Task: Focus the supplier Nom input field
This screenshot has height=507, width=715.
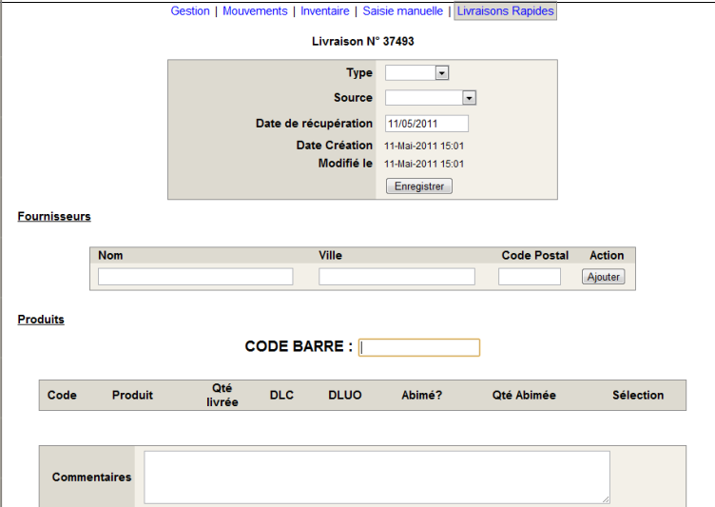Action: (195, 277)
